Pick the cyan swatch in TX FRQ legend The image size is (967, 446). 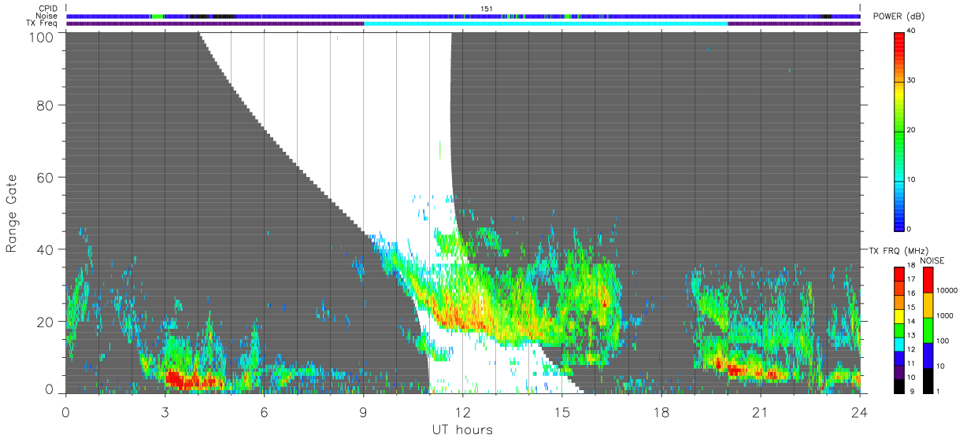pos(899,345)
